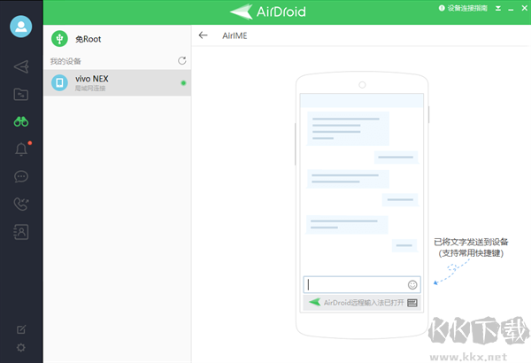This screenshot has width=531, height=363.
Task: Click the feedback edit icon
Action: (x=21, y=329)
